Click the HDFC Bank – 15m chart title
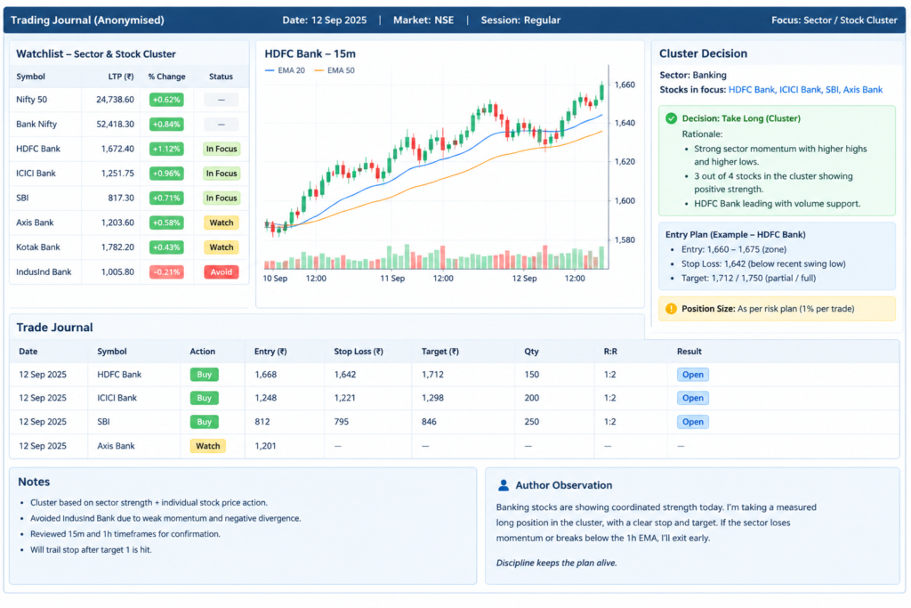This screenshot has width=911, height=608. [310, 53]
